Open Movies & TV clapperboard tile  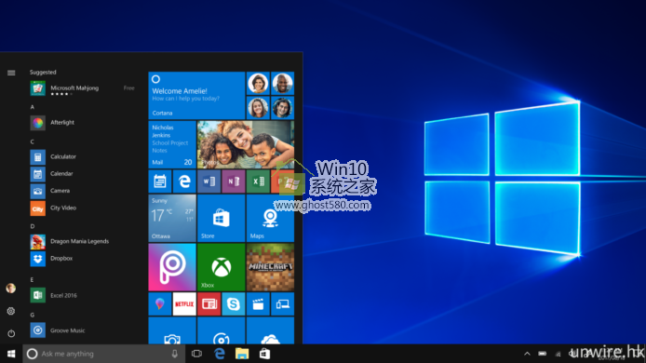point(258,304)
